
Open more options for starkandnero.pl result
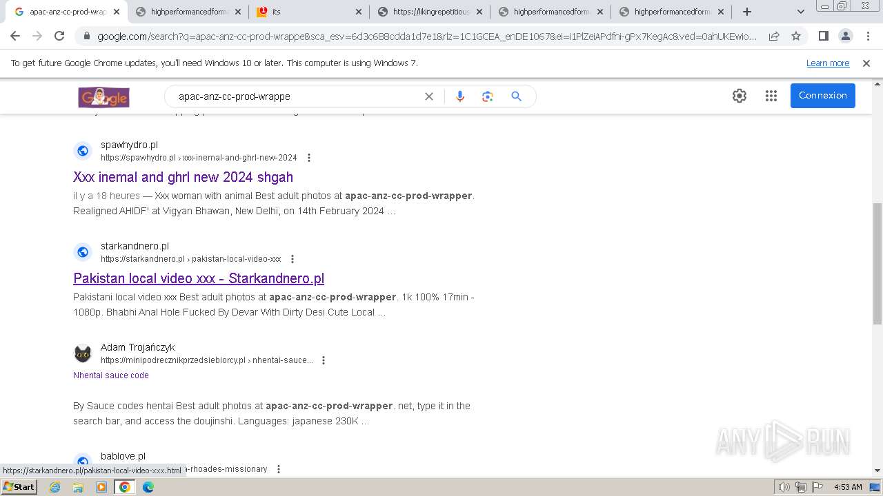(x=292, y=259)
